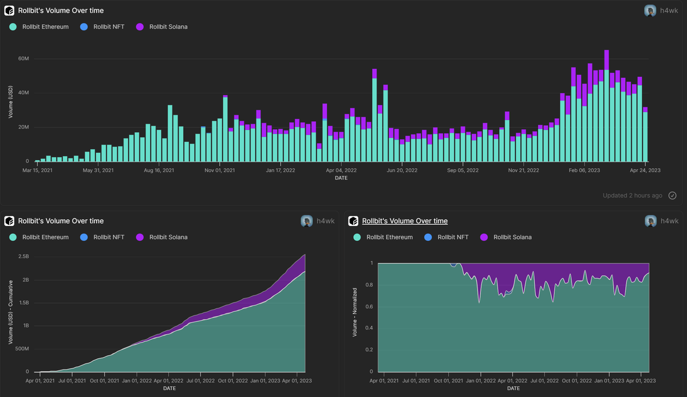Click the 0.8 label on the normalized chart axis
This screenshot has height=397, width=687.
(x=369, y=284)
